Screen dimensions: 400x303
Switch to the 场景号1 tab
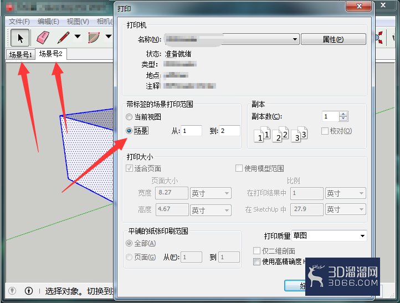point(20,55)
